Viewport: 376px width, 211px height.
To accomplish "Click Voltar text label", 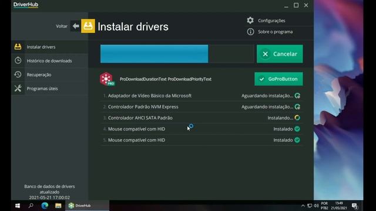I will [62, 26].
